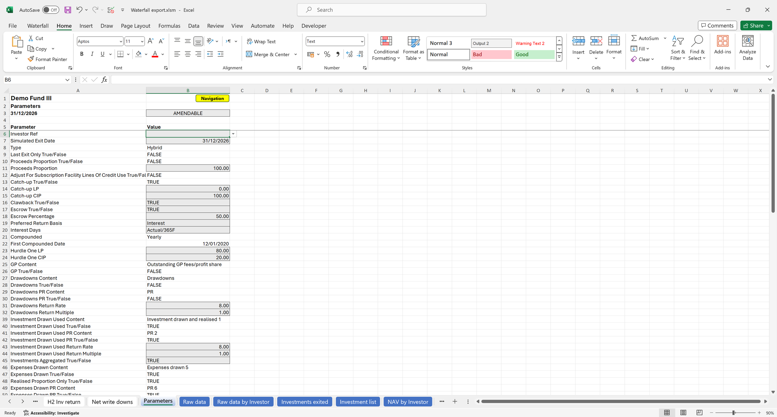Click the Format Painter brush icon
The image size is (777, 417).
coord(31,59)
